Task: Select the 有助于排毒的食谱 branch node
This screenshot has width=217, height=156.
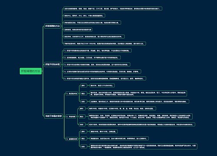Action: [x=53, y=116]
